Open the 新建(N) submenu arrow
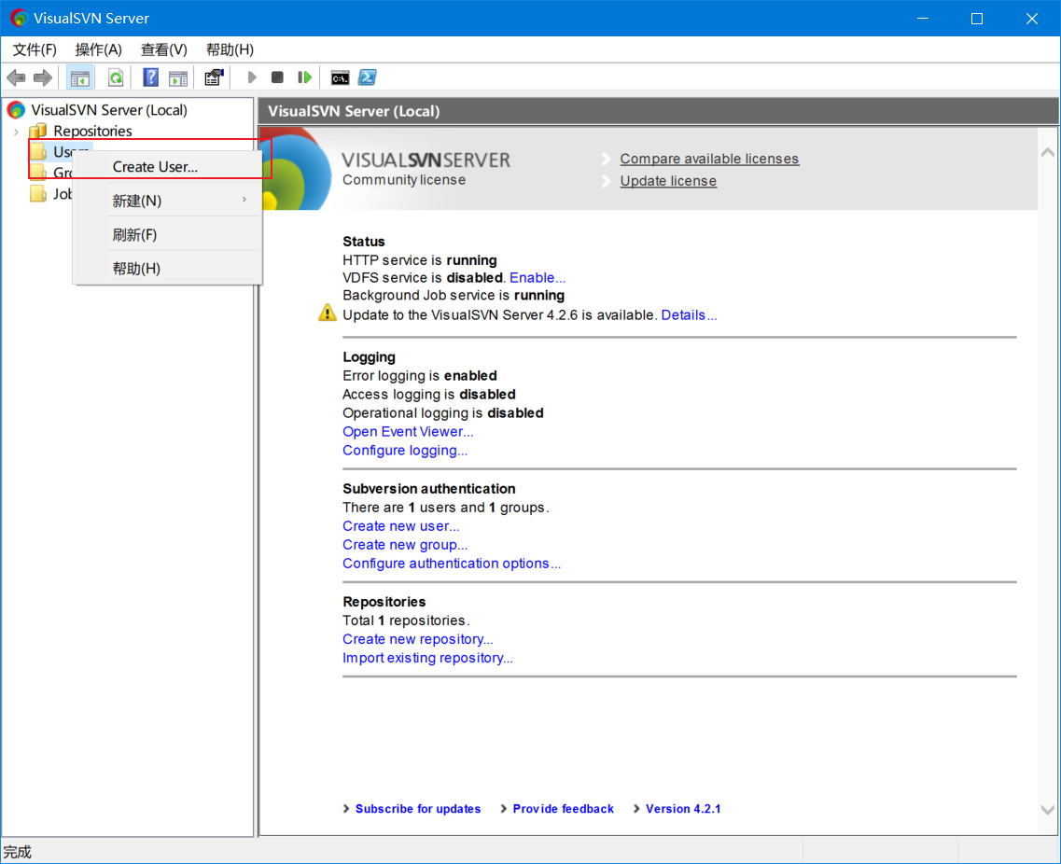Viewport: 1061px width, 864px height. coord(244,200)
